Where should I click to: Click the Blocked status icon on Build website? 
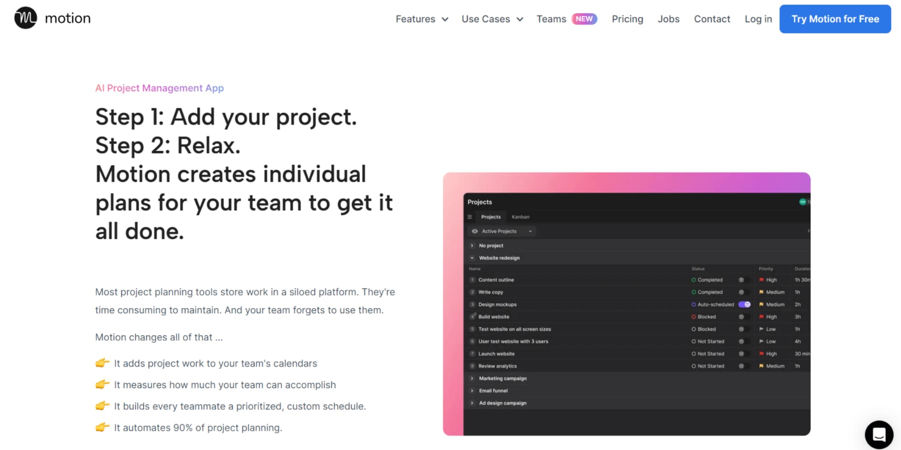694,316
